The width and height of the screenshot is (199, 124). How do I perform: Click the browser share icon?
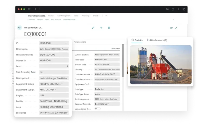click(173, 9)
